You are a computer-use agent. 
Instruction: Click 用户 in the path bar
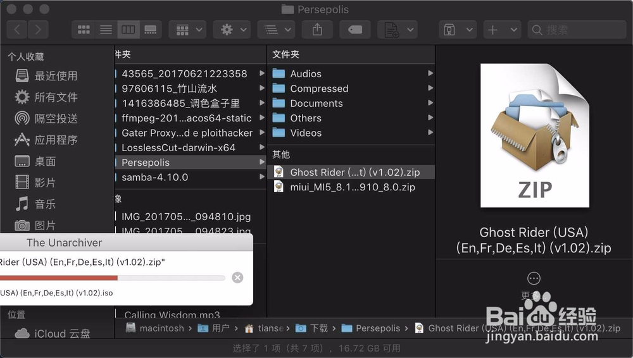[213, 328]
